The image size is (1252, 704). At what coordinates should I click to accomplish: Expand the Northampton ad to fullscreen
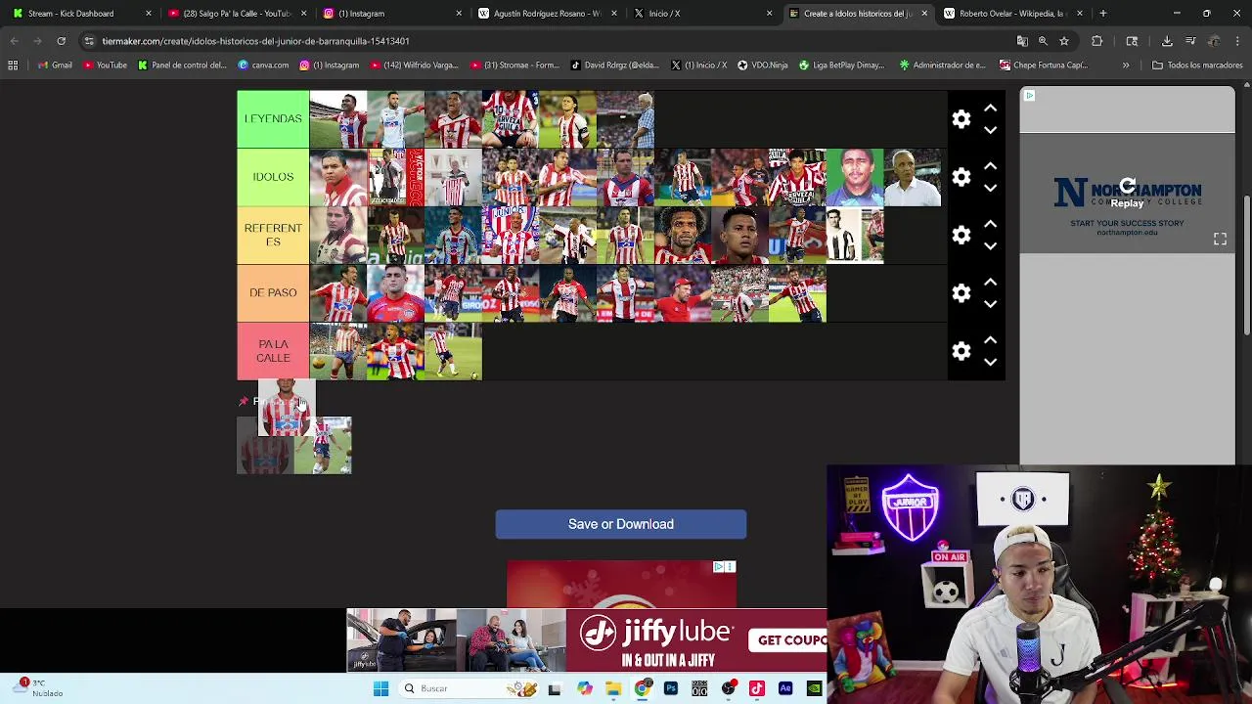tap(1220, 239)
